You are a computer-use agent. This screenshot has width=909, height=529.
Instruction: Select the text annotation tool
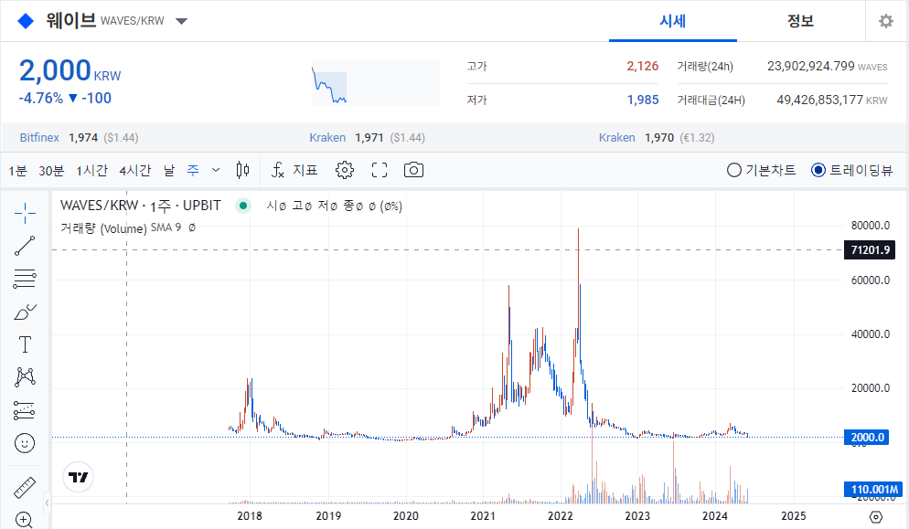coord(25,344)
